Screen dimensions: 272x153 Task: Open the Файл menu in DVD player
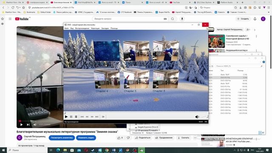[x=67, y=28]
